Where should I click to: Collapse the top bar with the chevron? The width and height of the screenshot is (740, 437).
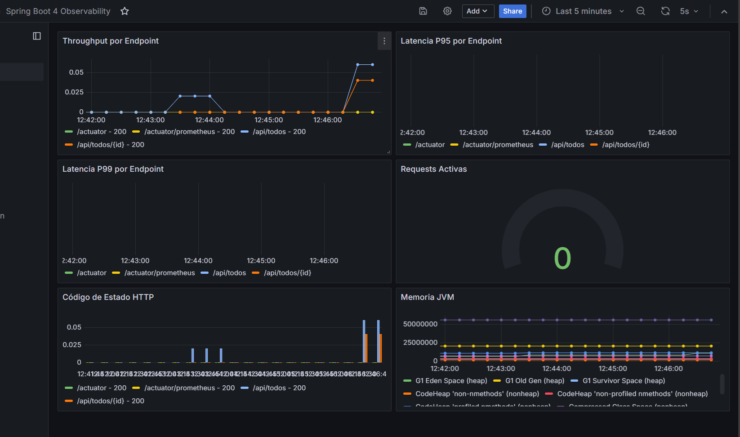[x=724, y=11]
